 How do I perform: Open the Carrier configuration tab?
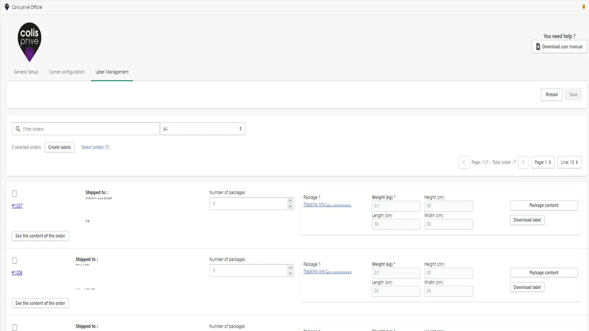(x=67, y=72)
